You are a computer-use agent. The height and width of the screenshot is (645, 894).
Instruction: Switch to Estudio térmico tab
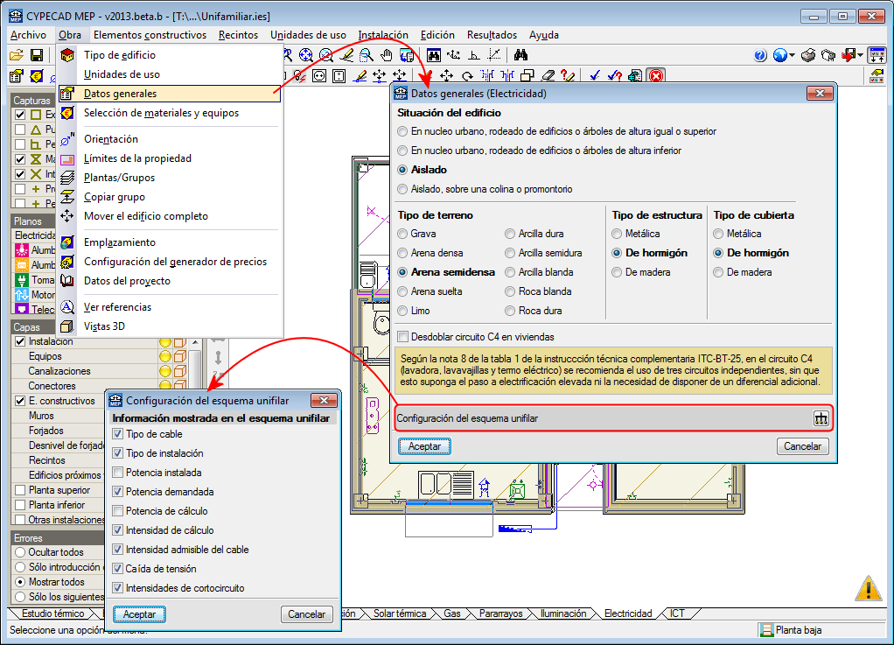click(x=53, y=613)
